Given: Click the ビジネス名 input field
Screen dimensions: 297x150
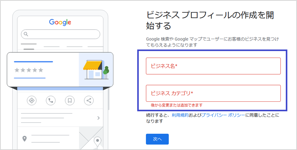Looking at the screenshot, I should [x=213, y=66].
